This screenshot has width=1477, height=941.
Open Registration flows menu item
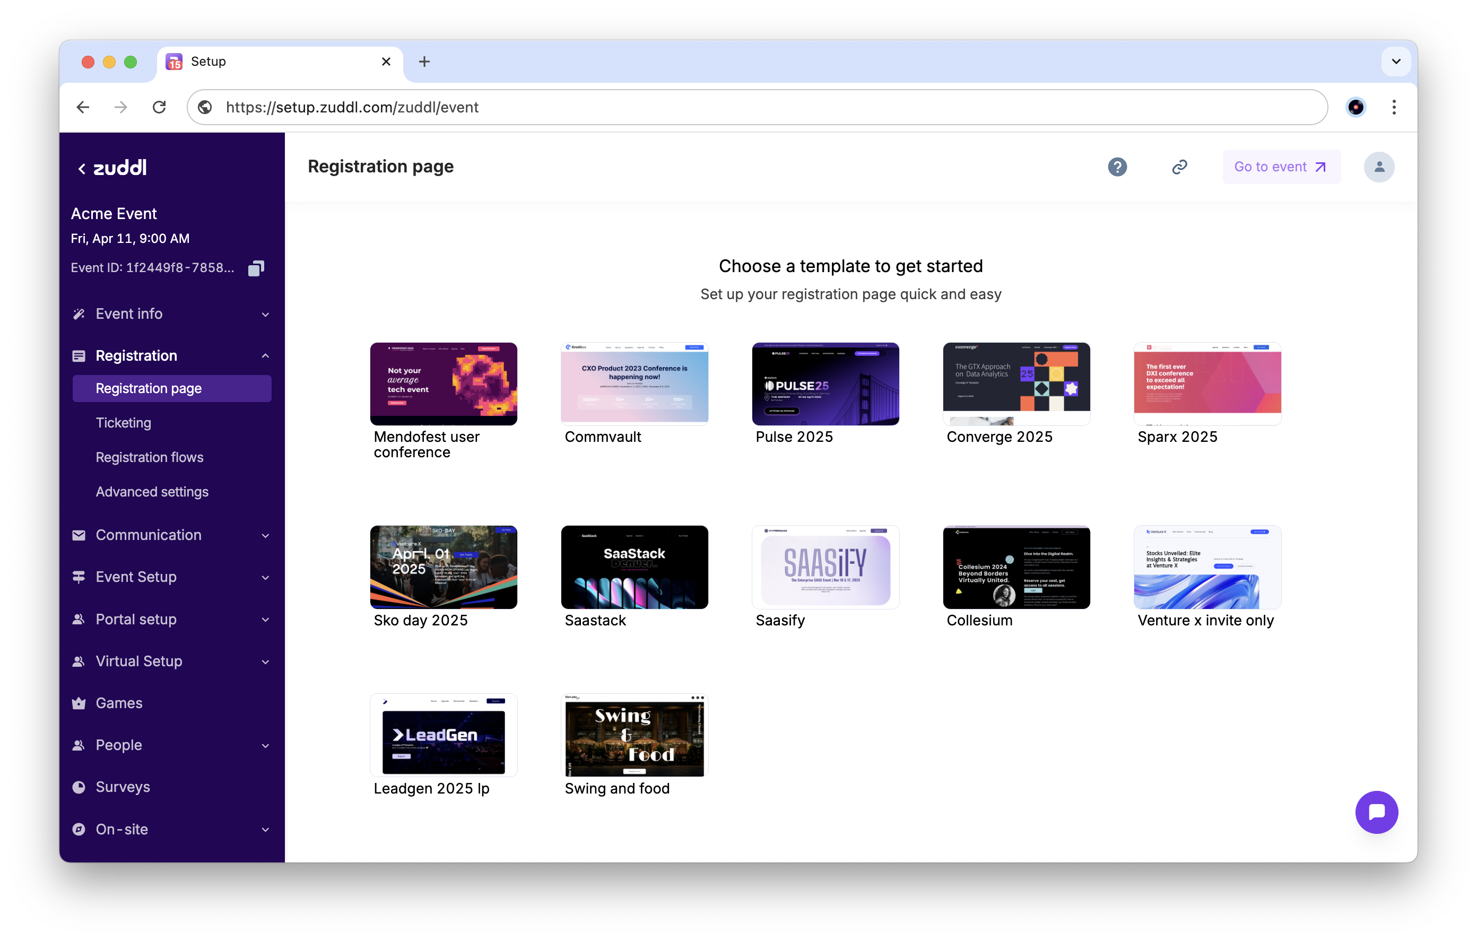click(150, 457)
